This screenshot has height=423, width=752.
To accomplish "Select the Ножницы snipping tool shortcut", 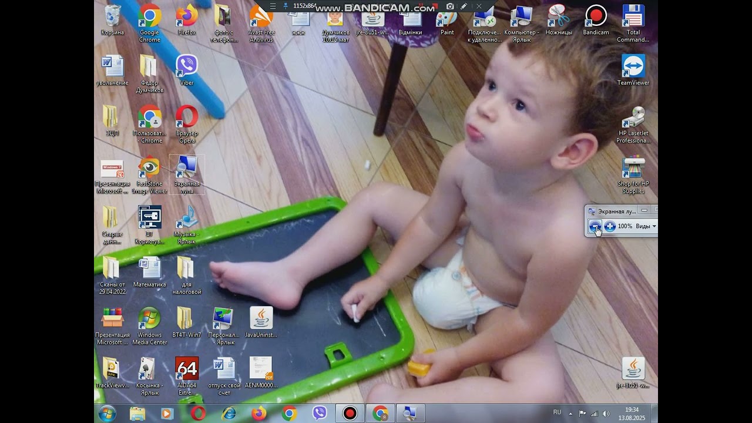I will (x=559, y=21).
